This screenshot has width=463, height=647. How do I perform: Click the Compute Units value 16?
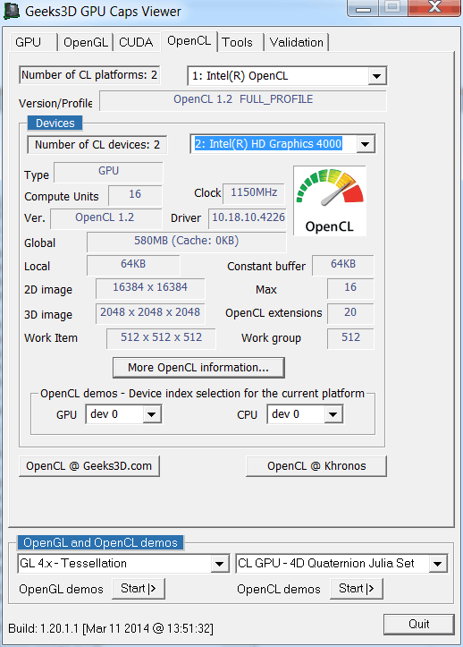pyautogui.click(x=135, y=195)
